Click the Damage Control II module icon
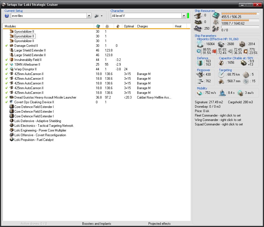264x227 pixels. (x=12, y=45)
